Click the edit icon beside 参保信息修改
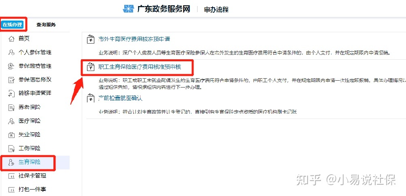The image size is (406, 196). tap(11, 80)
